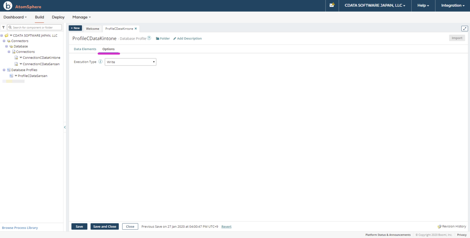Click the Connections component icon
The image size is (470, 238).
pyautogui.click(x=14, y=52)
